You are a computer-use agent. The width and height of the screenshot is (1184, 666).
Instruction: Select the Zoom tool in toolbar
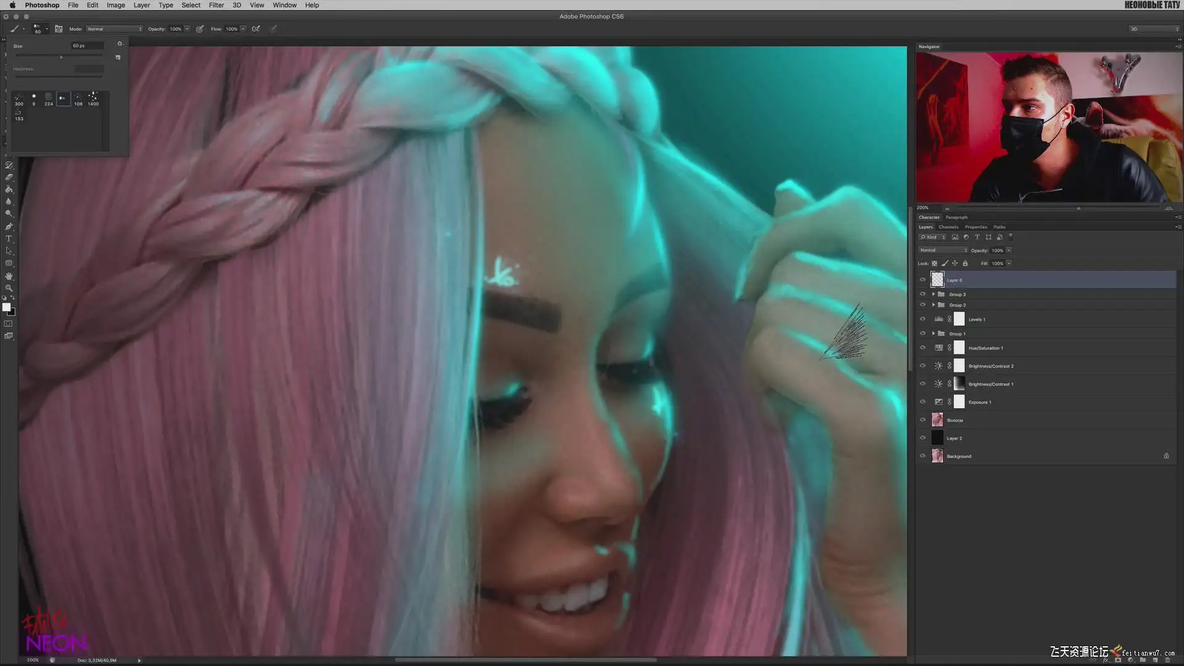coord(9,288)
